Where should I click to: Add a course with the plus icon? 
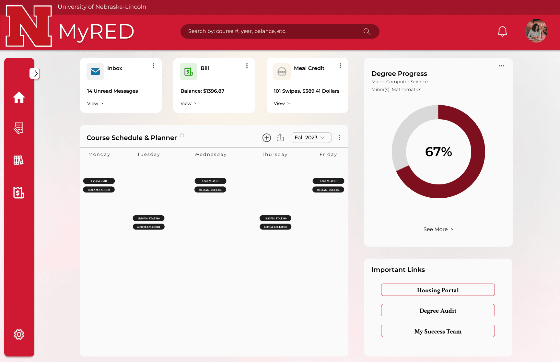[266, 137]
